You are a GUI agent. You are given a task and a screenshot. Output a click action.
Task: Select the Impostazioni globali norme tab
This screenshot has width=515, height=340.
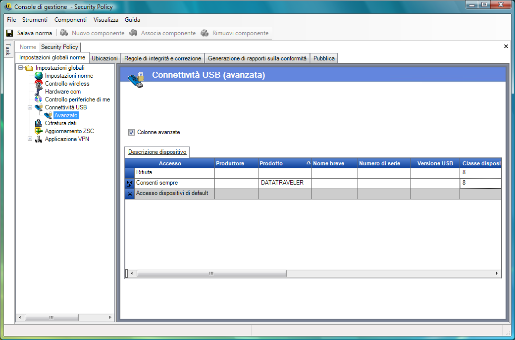(x=52, y=57)
